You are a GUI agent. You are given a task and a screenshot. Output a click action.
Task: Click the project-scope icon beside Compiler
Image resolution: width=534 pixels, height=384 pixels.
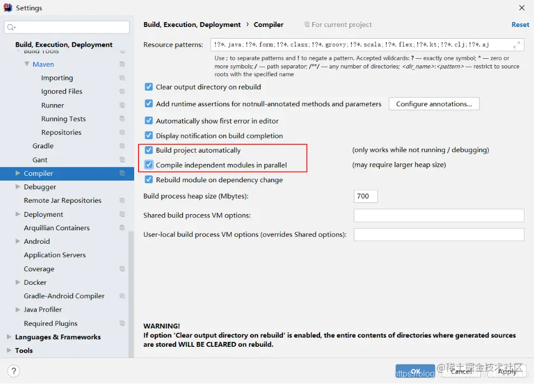pos(122,173)
